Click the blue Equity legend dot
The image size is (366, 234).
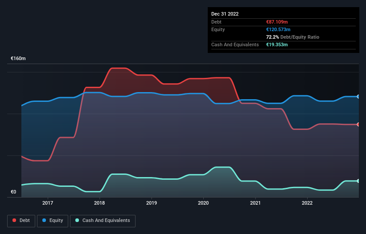[x=44, y=220]
